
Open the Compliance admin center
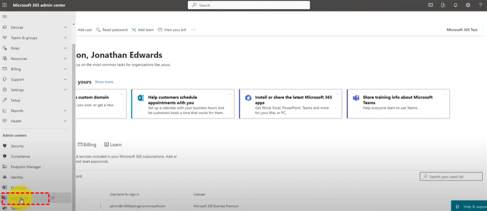pos(20,156)
